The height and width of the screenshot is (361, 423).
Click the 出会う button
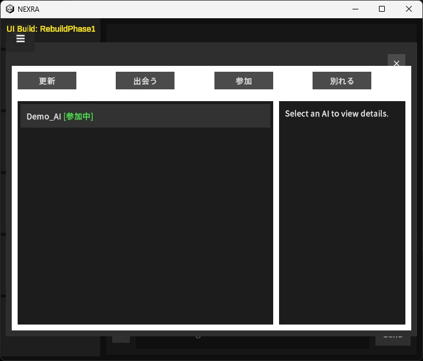point(145,81)
